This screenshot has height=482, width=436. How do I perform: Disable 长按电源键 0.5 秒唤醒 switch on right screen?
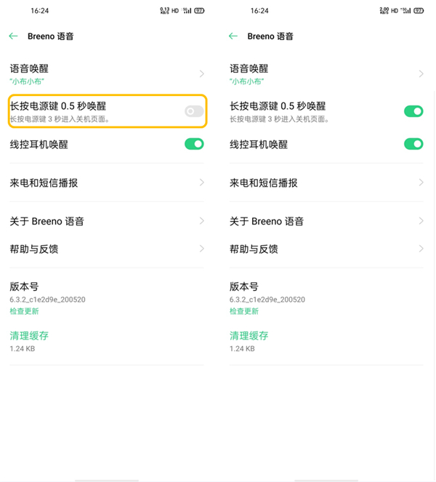pos(413,111)
